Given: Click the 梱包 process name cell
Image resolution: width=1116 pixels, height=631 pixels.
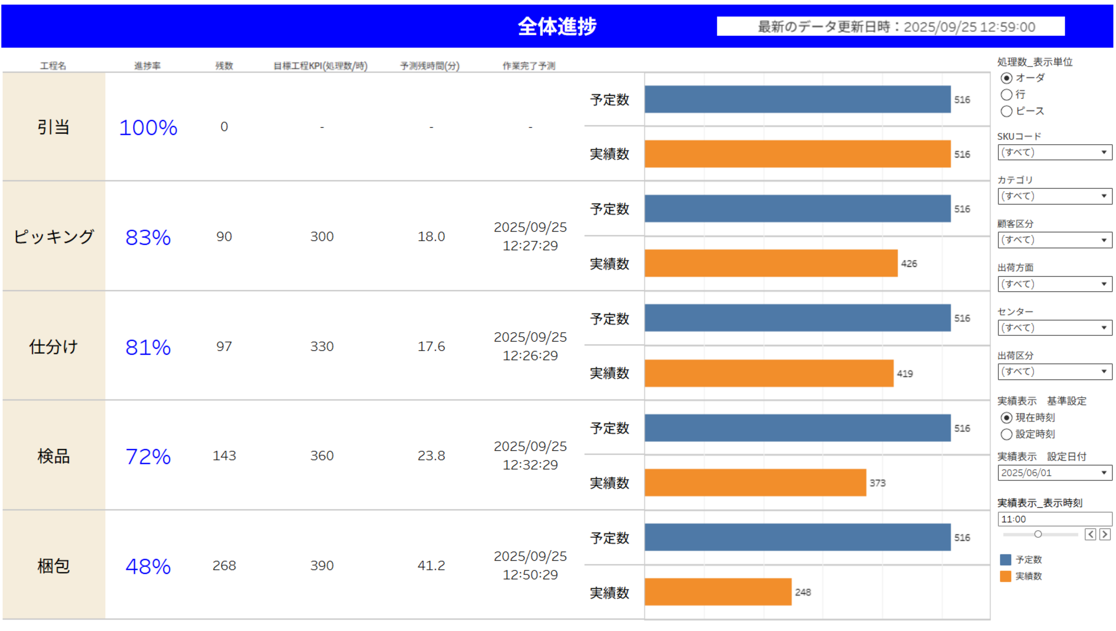Looking at the screenshot, I should pos(53,566).
